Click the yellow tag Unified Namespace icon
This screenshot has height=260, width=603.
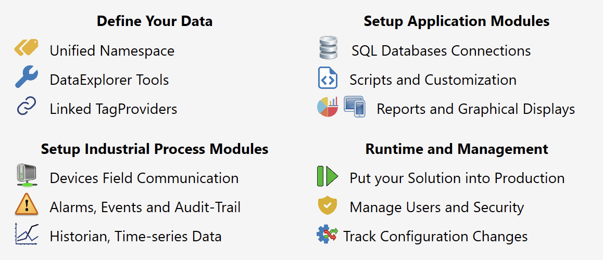pos(26,48)
